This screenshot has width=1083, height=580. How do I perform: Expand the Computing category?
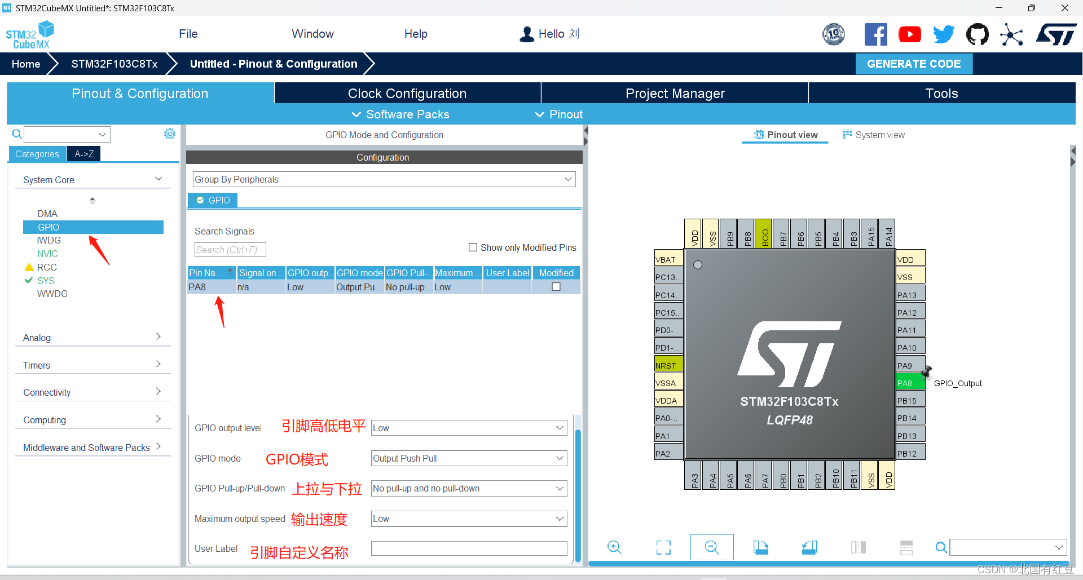coord(93,420)
